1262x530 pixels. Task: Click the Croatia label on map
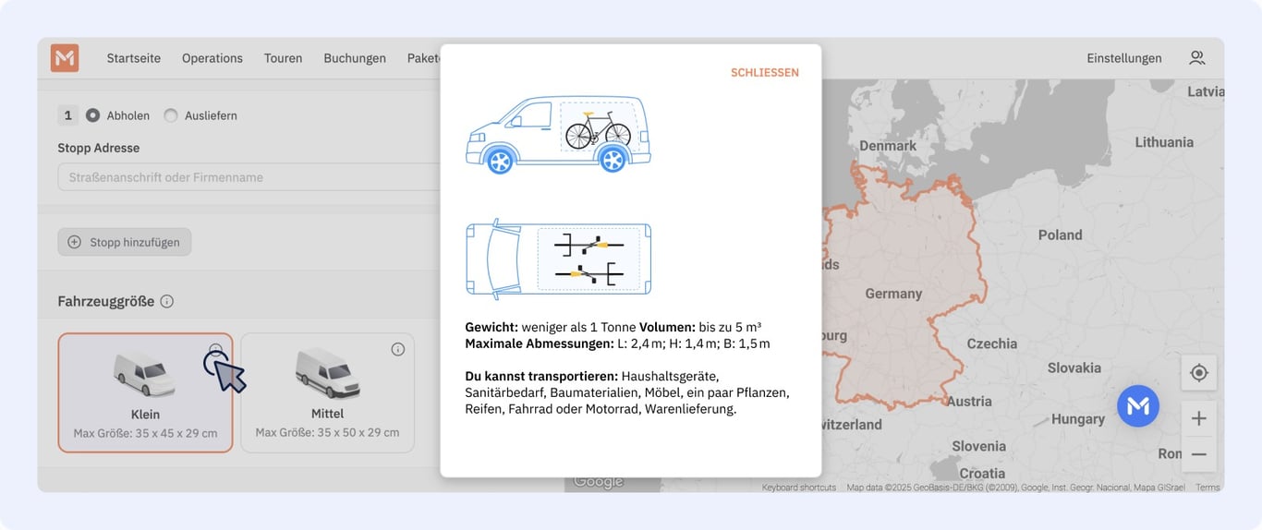pyautogui.click(x=982, y=474)
